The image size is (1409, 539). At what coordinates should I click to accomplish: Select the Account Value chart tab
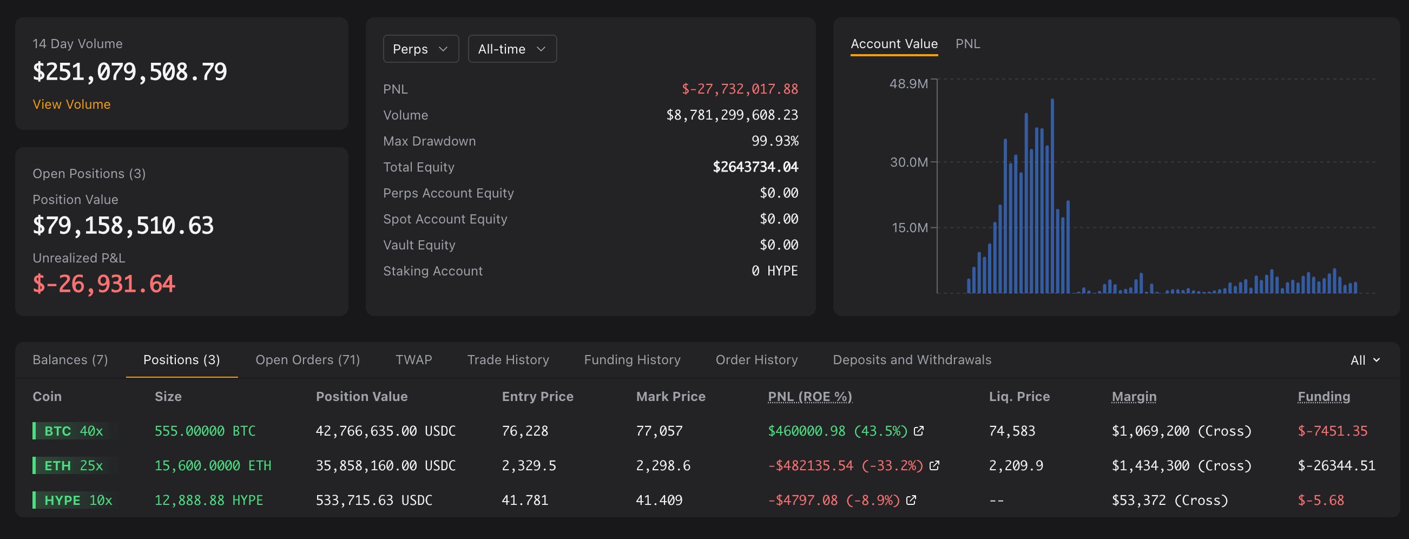pos(894,44)
